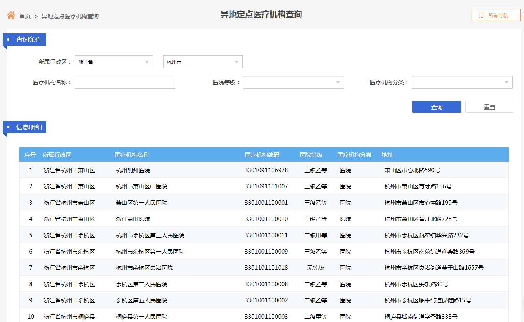
Task: Click the orange home icon
Action: pyautogui.click(x=11, y=15)
